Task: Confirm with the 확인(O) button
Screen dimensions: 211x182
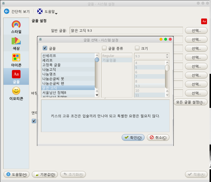Action: 133,137
